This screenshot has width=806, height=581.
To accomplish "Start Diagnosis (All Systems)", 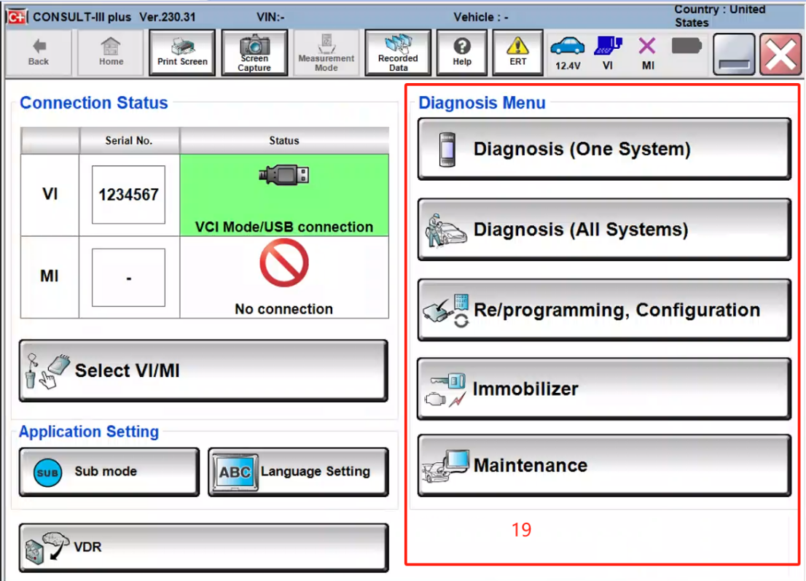I will pos(603,230).
